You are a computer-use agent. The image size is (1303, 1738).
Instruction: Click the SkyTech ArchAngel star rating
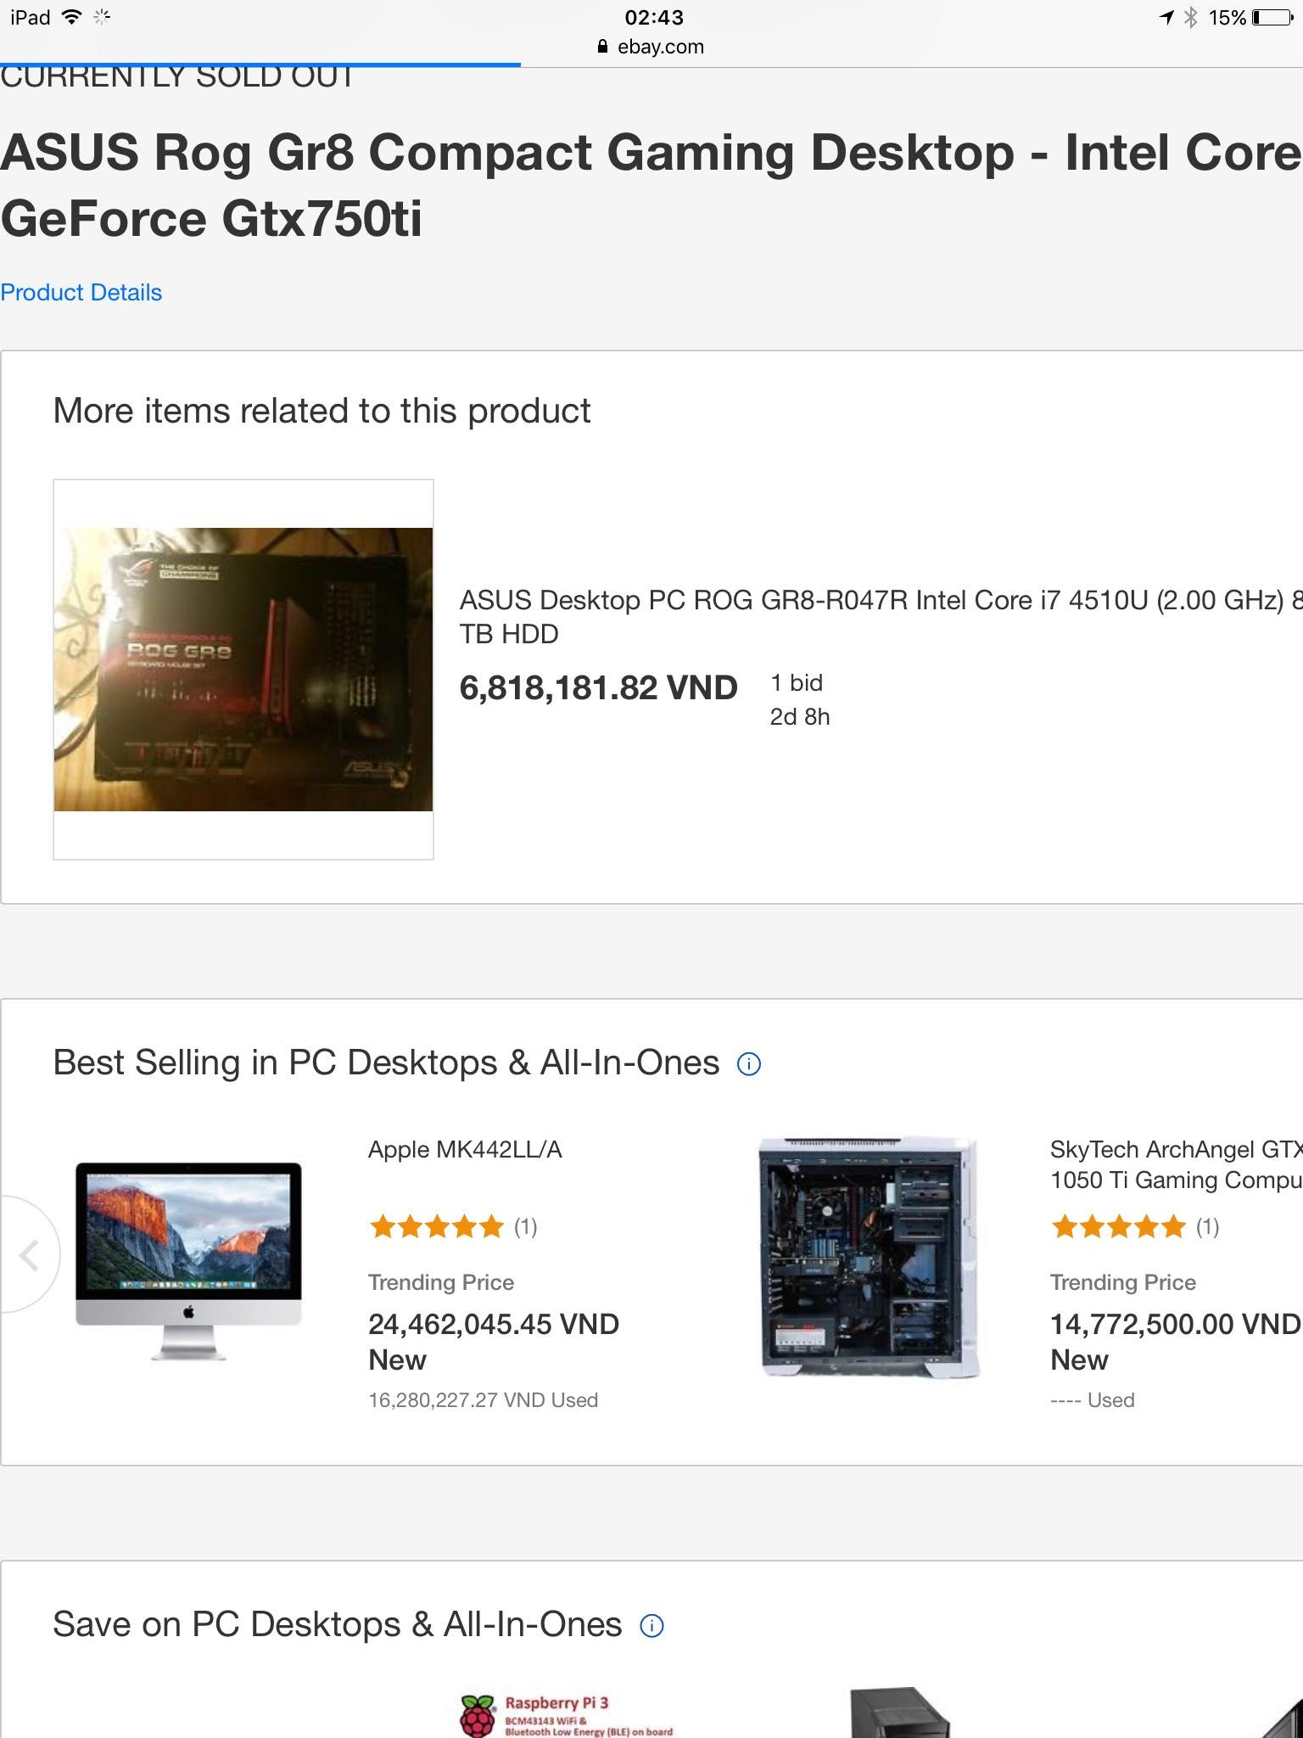click(1119, 1226)
